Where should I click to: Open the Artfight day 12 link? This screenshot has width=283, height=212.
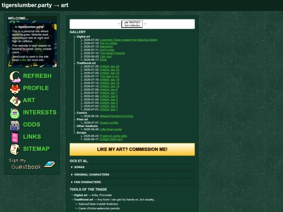(x=110, y=86)
